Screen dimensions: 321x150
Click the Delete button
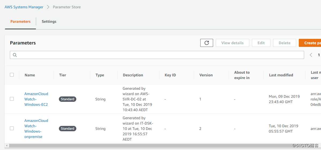(285, 43)
